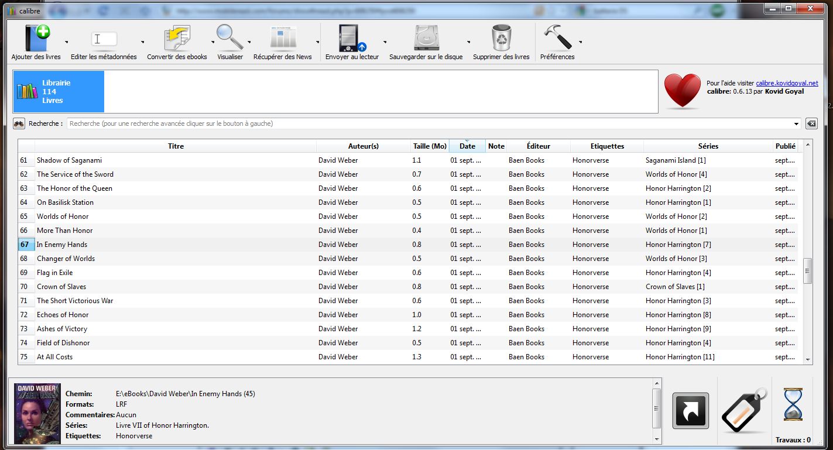Click Récupérer des News icon
The height and width of the screenshot is (450, 833).
[x=283, y=39]
